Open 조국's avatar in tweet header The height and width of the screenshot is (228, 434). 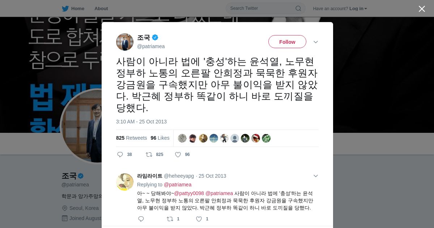(125, 42)
